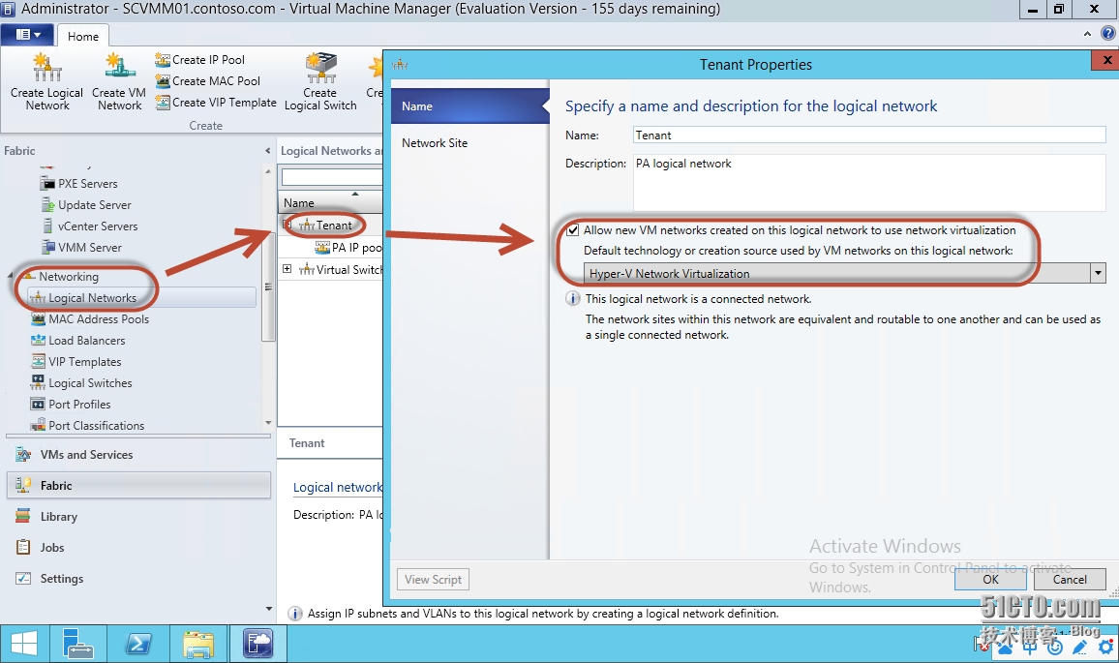The width and height of the screenshot is (1119, 663).
Task: Click the View Script button
Action: pyautogui.click(x=434, y=580)
